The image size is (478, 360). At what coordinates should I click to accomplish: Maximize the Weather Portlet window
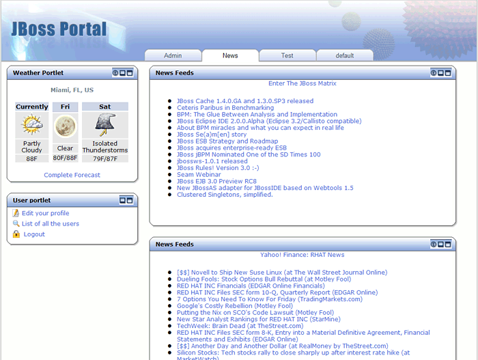(130, 73)
